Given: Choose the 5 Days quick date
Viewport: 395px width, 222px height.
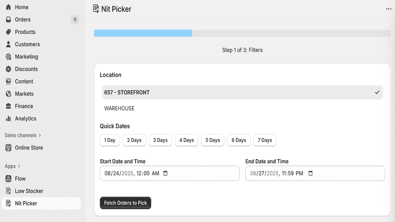Looking at the screenshot, I should (x=213, y=140).
